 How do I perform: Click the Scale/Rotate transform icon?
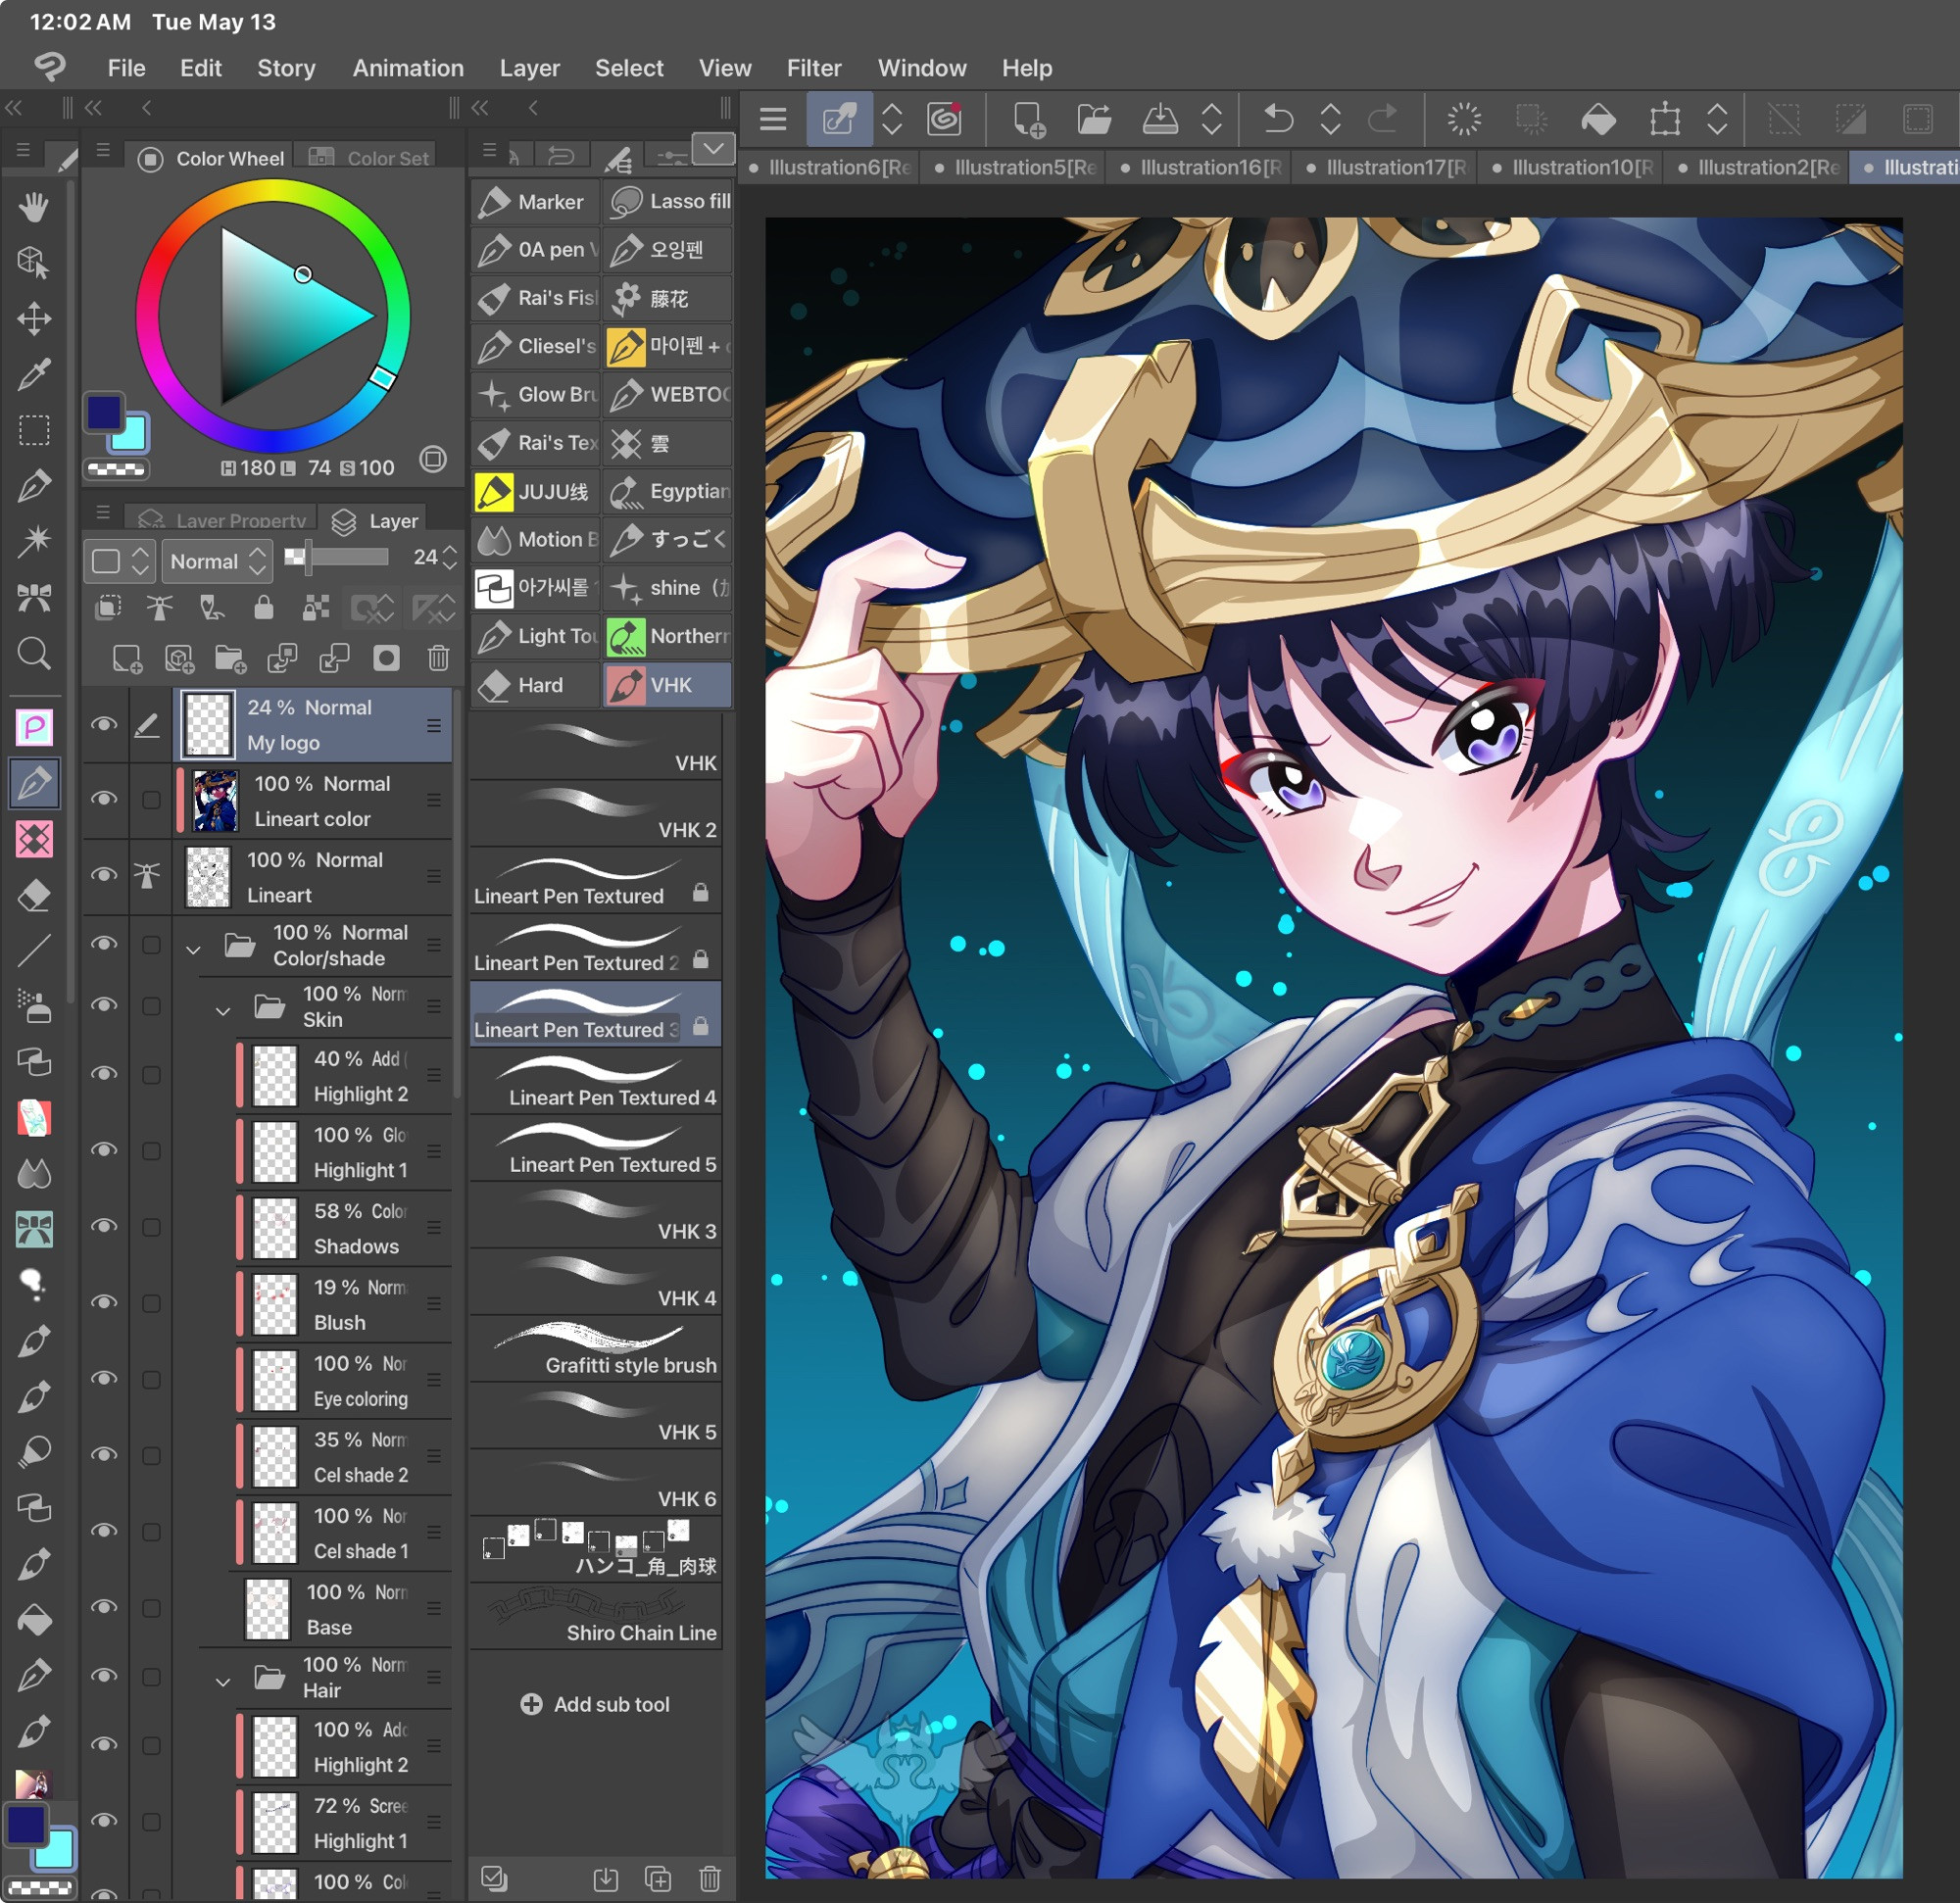1664,119
